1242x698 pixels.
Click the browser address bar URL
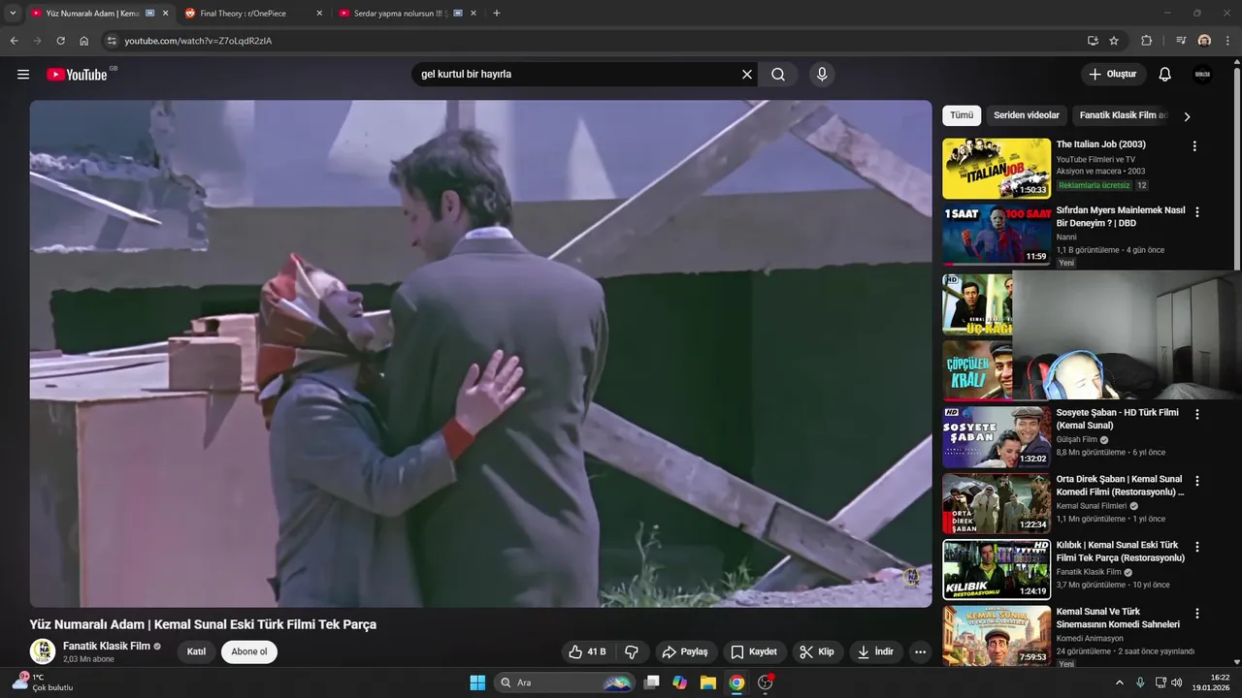198,41
